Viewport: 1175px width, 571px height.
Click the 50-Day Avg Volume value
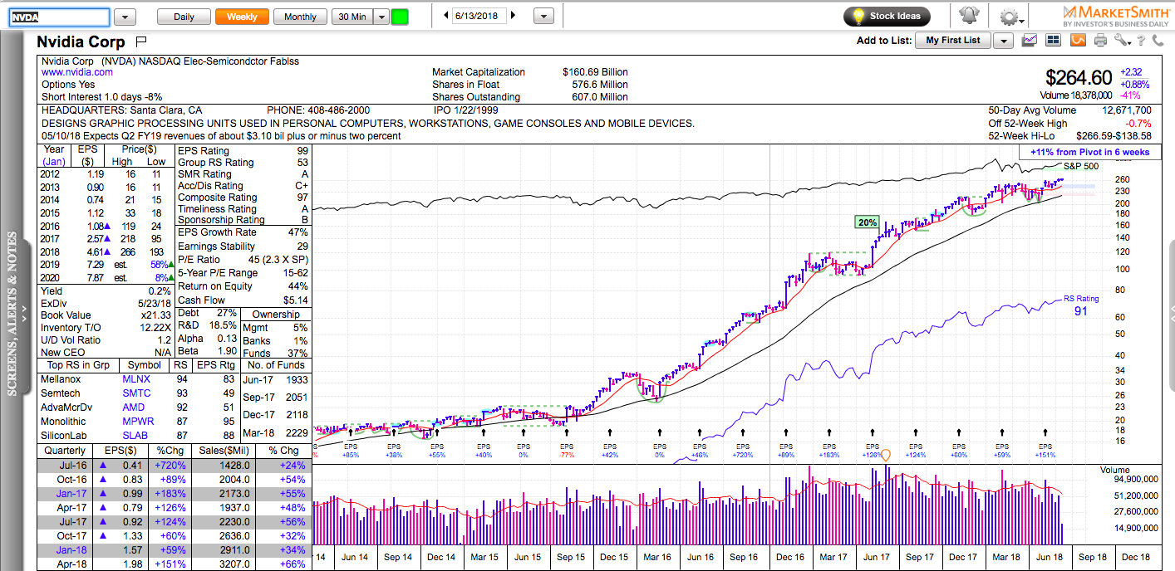[1125, 110]
